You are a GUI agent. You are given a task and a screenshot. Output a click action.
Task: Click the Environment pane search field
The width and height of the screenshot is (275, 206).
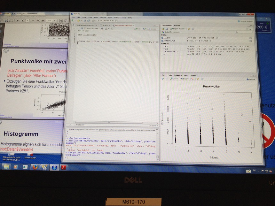(243, 32)
